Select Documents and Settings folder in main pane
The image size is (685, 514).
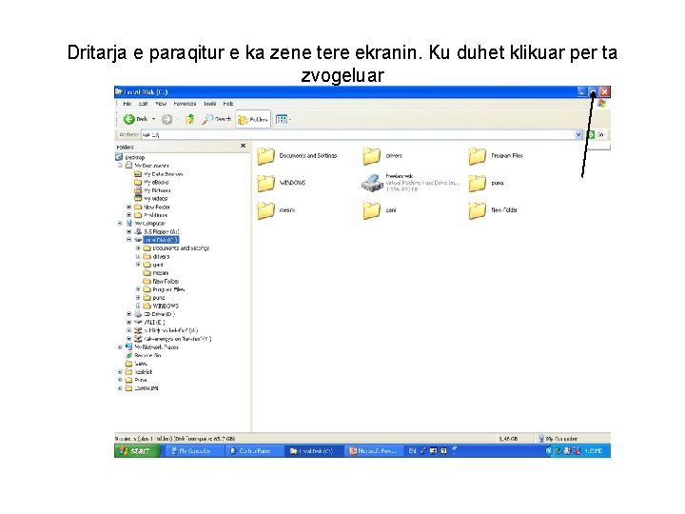[297, 156]
